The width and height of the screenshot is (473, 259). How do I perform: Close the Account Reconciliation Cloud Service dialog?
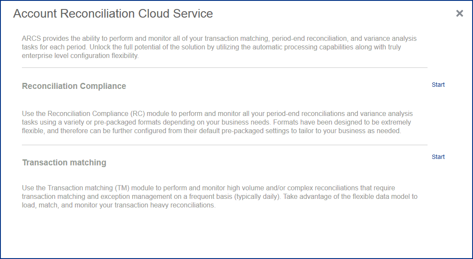coord(459,13)
